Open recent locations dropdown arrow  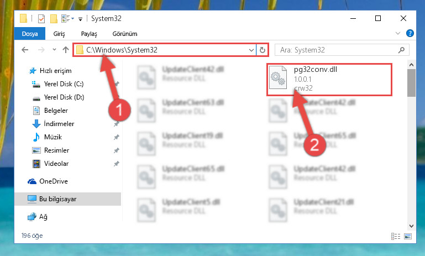point(54,50)
